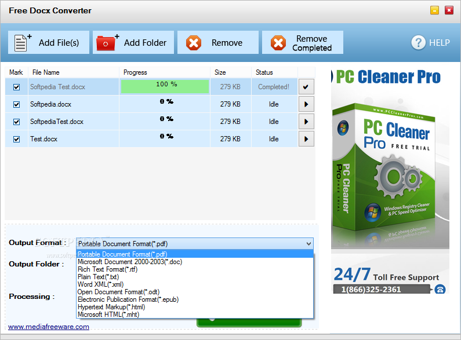
Task: Choose Electronic Publication Format(*.epub)
Action: point(195,299)
